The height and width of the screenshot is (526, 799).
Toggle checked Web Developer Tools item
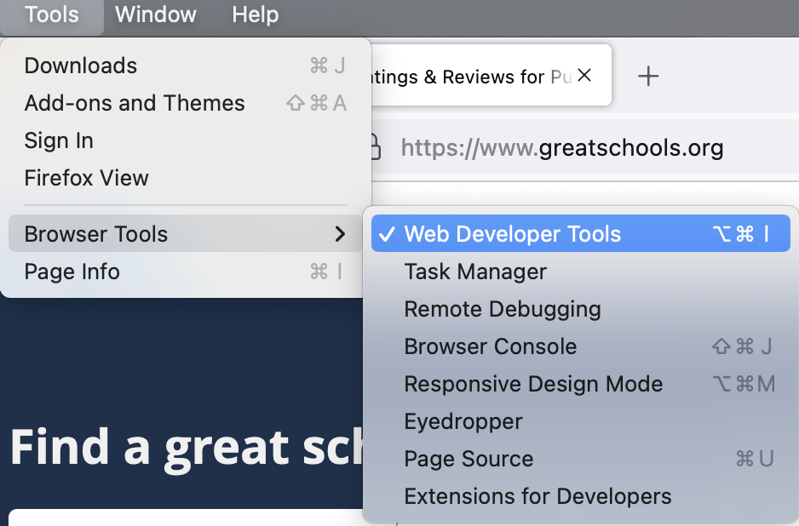point(580,234)
